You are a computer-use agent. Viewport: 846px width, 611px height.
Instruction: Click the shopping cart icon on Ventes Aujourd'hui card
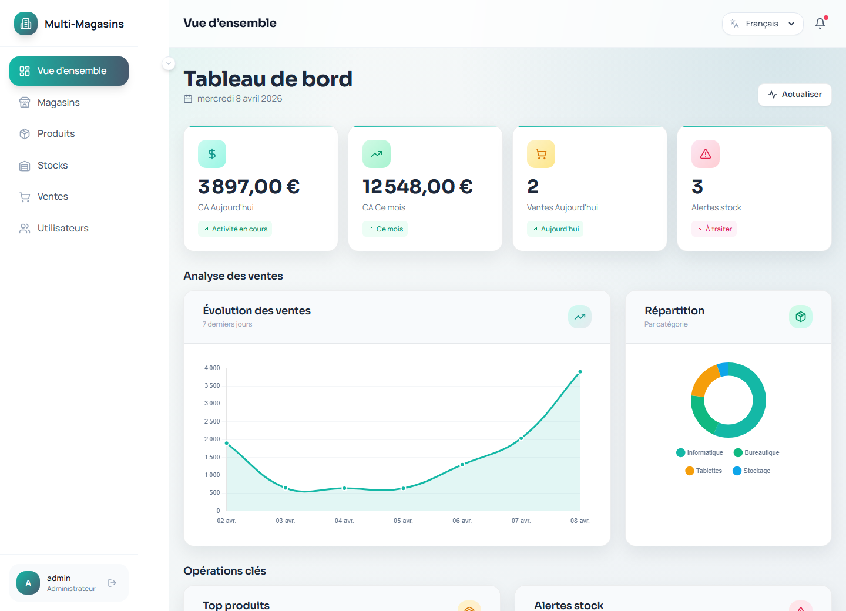point(541,154)
